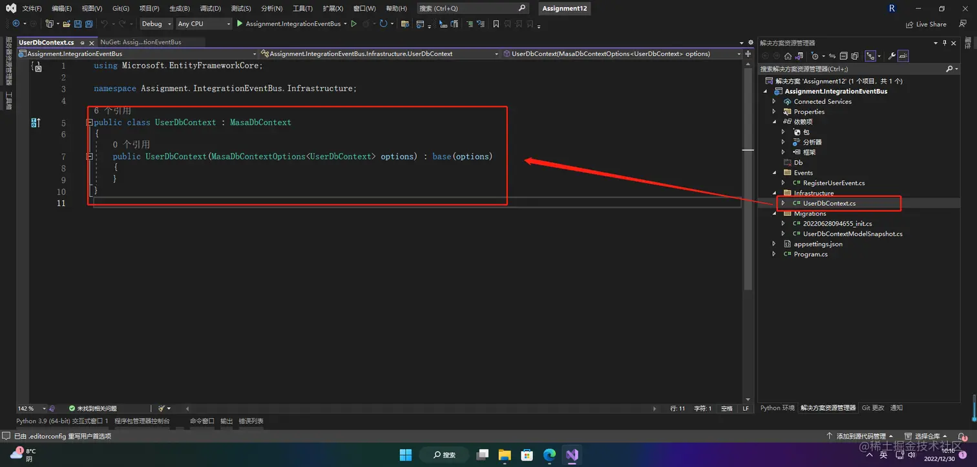Click the Windows Start button
The height and width of the screenshot is (467, 977).
point(406,455)
